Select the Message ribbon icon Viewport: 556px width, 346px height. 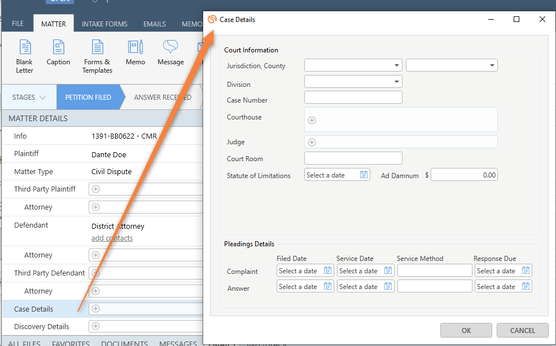[170, 48]
